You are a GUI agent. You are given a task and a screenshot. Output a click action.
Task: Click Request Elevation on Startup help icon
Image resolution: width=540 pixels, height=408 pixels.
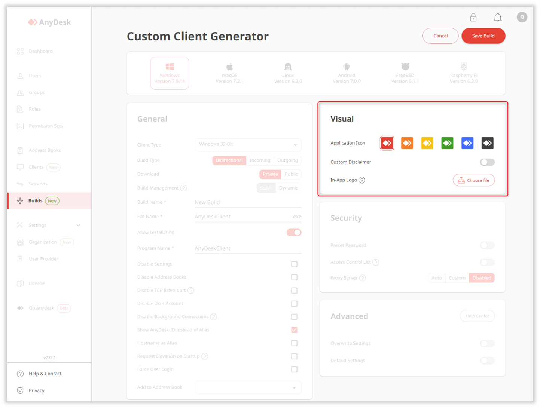(x=205, y=356)
